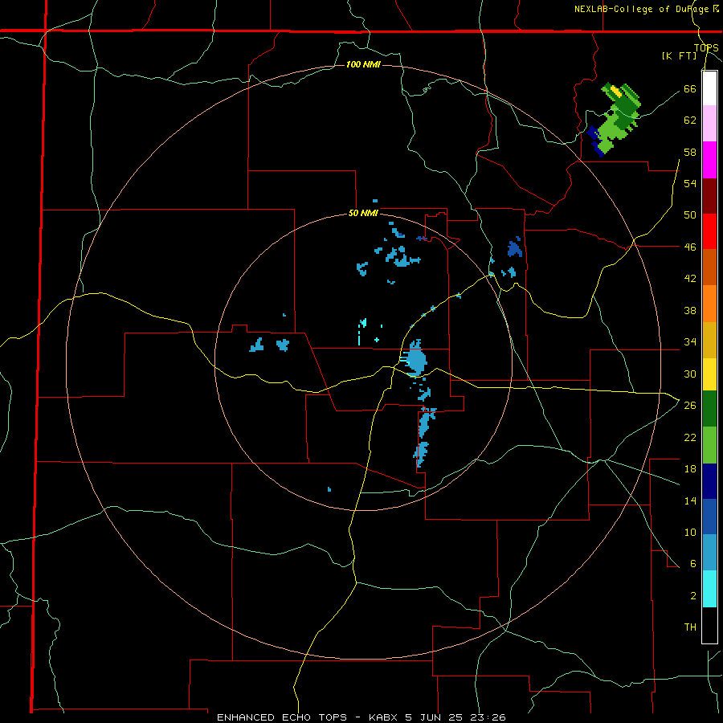The height and width of the screenshot is (723, 723).
Task: Click the '50' legend value
Action: [x=690, y=215]
